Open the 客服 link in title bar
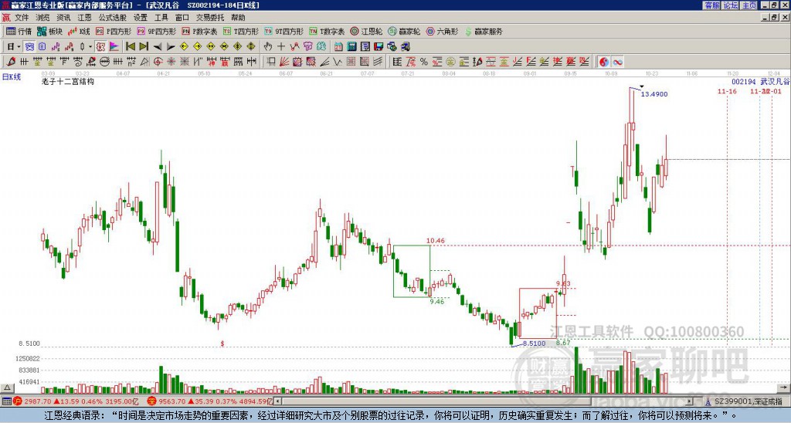 [711, 5]
